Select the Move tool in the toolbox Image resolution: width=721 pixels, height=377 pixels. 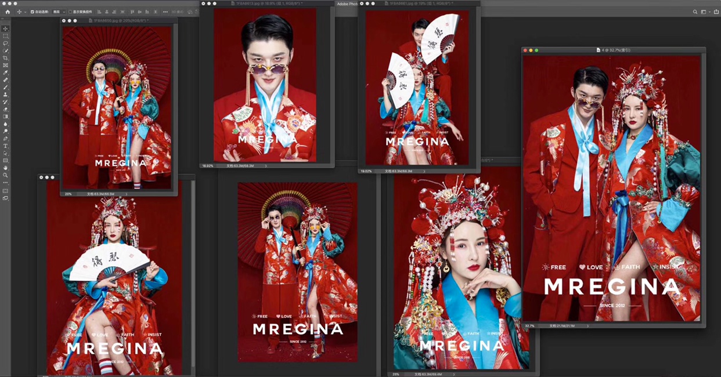(5, 28)
